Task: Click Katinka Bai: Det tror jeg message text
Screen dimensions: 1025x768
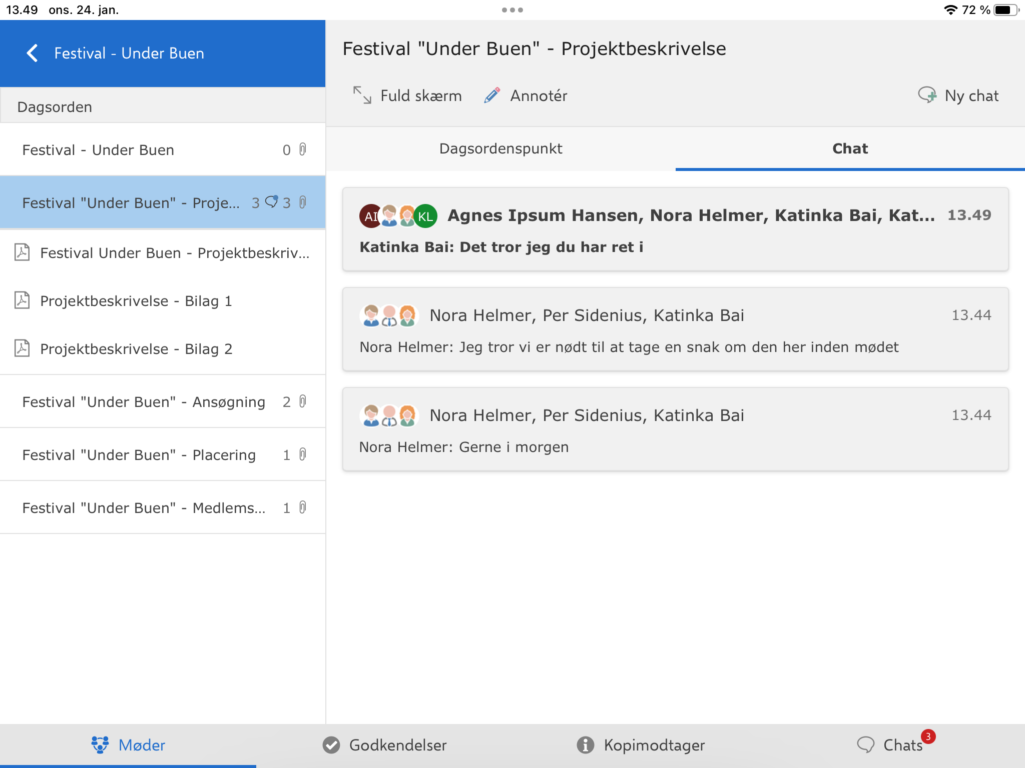Action: coord(501,247)
